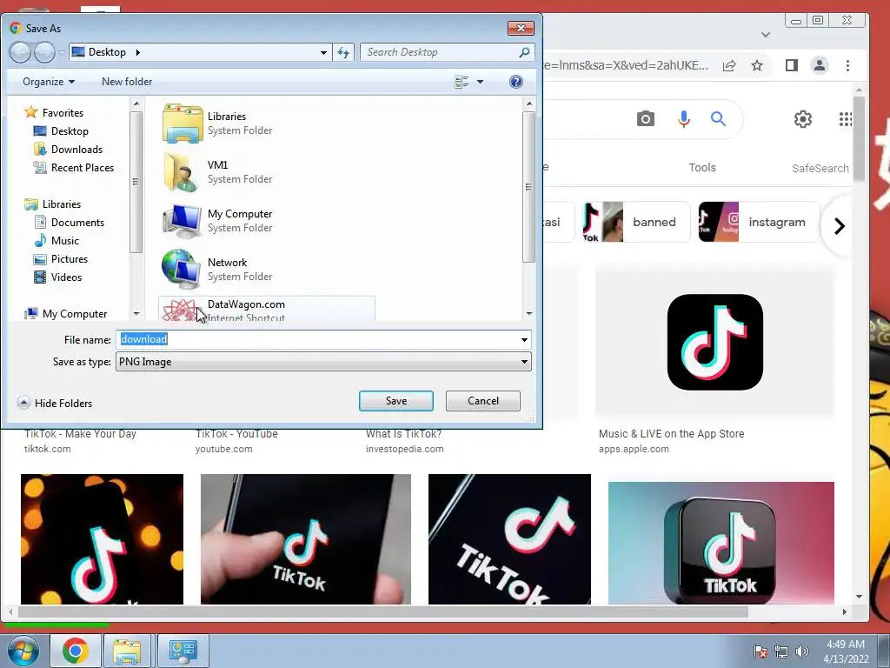The width and height of the screenshot is (890, 668).
Task: Refresh the Desktop location in Save As
Action: (343, 52)
